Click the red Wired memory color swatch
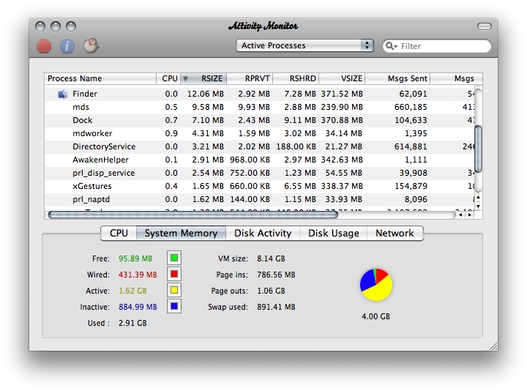 (174, 274)
